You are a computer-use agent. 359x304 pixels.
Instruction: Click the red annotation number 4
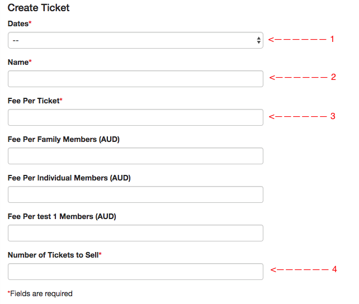pyautogui.click(x=334, y=269)
